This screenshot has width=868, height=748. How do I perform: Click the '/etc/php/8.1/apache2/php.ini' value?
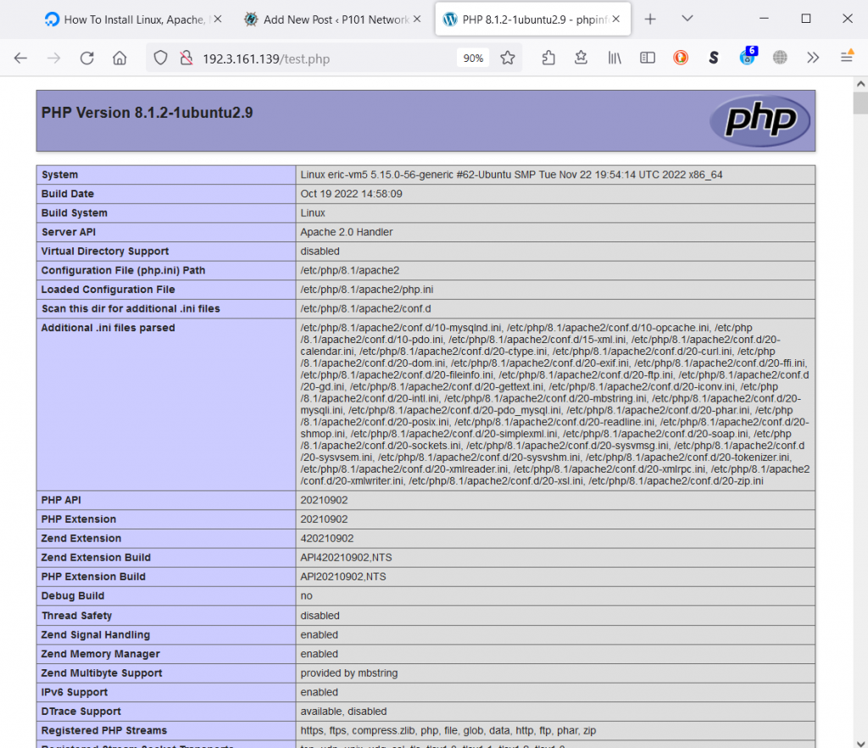point(367,290)
